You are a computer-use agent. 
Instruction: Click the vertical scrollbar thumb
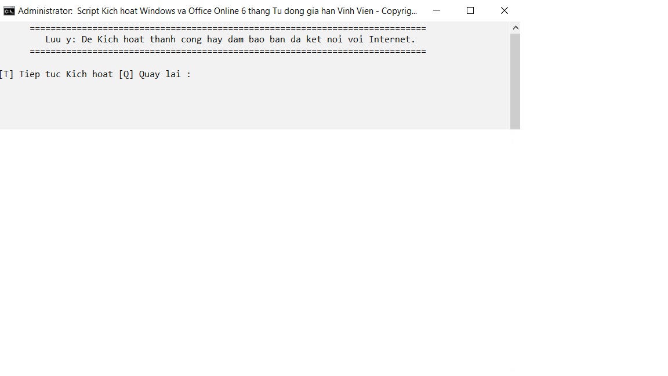click(x=515, y=81)
